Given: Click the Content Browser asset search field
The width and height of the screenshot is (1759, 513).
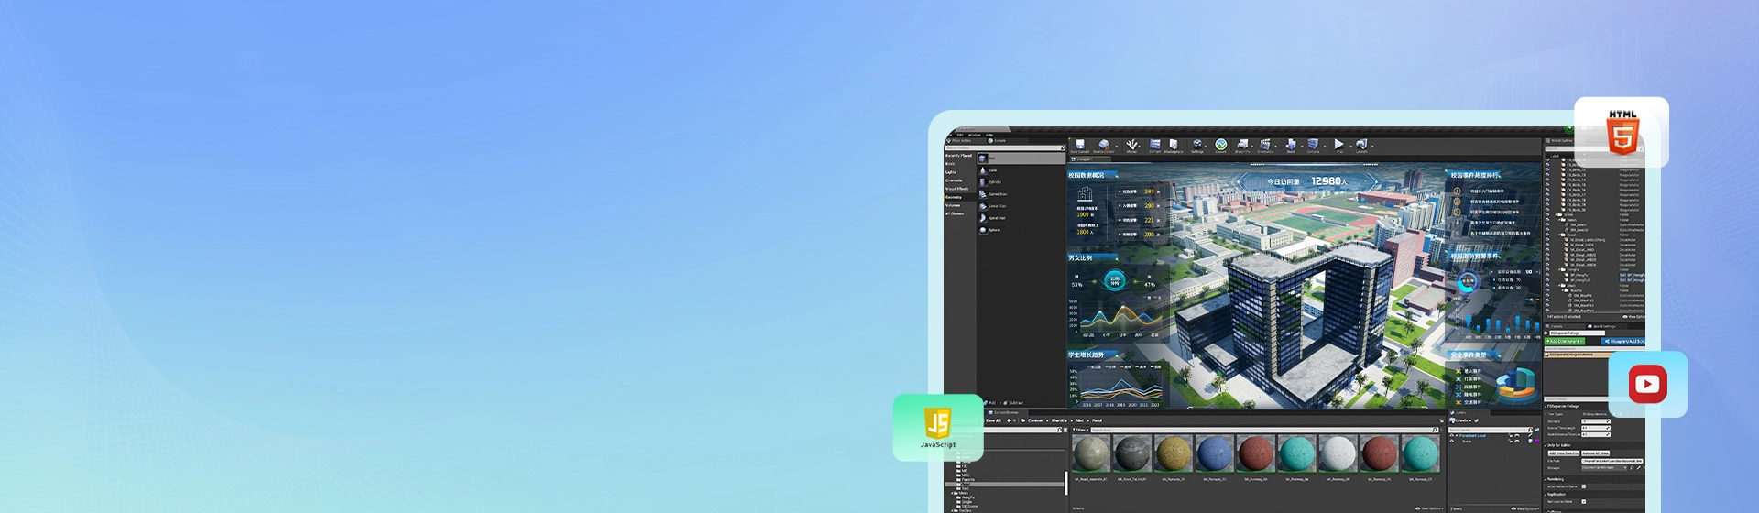Looking at the screenshot, I should [1264, 430].
